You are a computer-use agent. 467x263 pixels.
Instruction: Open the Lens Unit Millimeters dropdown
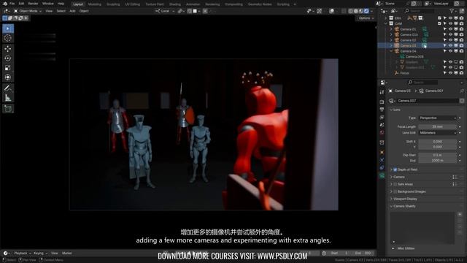click(438, 133)
